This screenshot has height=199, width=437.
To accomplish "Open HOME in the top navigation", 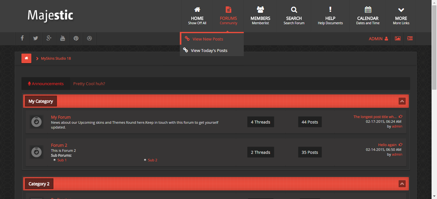I will pos(197,16).
